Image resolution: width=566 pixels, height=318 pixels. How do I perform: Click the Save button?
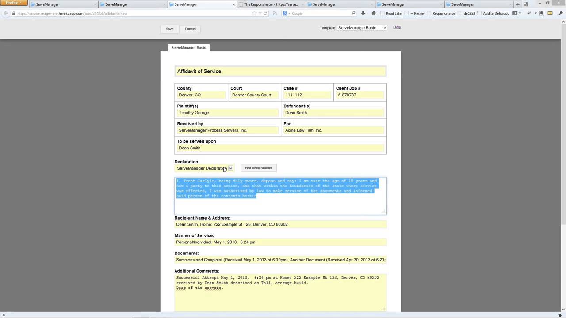[170, 29]
